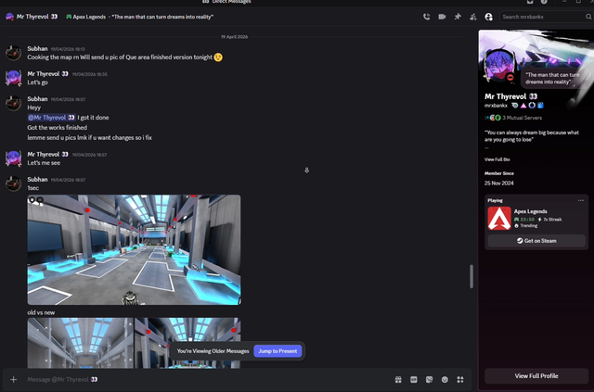
Task: Start a video call from the header
Action: 442,17
